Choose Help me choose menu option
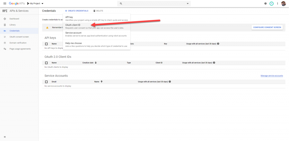This screenshot has height=141, width=289. coord(97,45)
